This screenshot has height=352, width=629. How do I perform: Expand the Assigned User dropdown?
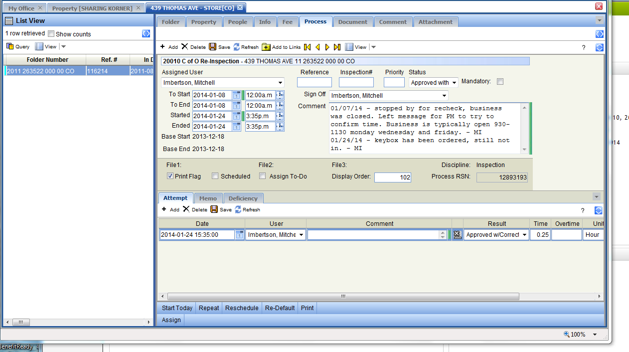tap(280, 83)
